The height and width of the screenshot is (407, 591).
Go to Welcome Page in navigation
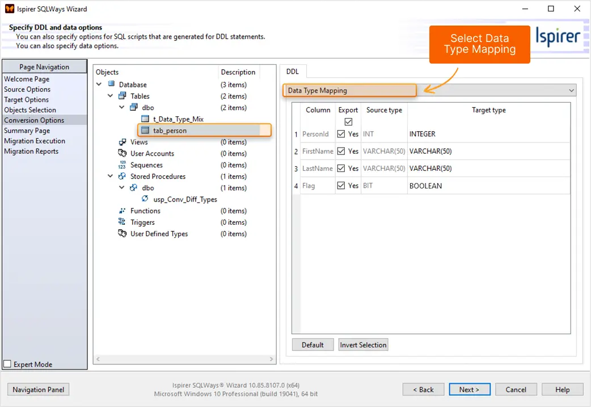27,79
